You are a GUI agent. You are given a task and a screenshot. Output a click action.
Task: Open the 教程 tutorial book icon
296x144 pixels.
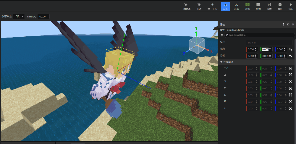pyautogui.click(x=247, y=7)
